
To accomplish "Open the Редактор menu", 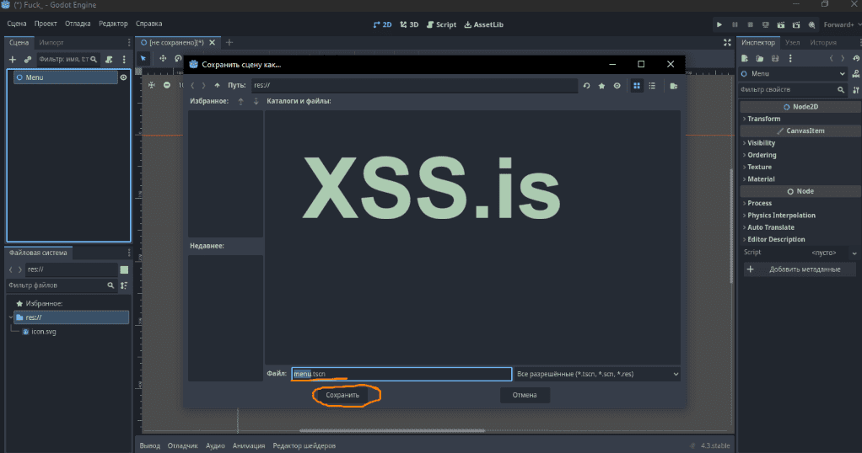I will tap(113, 24).
